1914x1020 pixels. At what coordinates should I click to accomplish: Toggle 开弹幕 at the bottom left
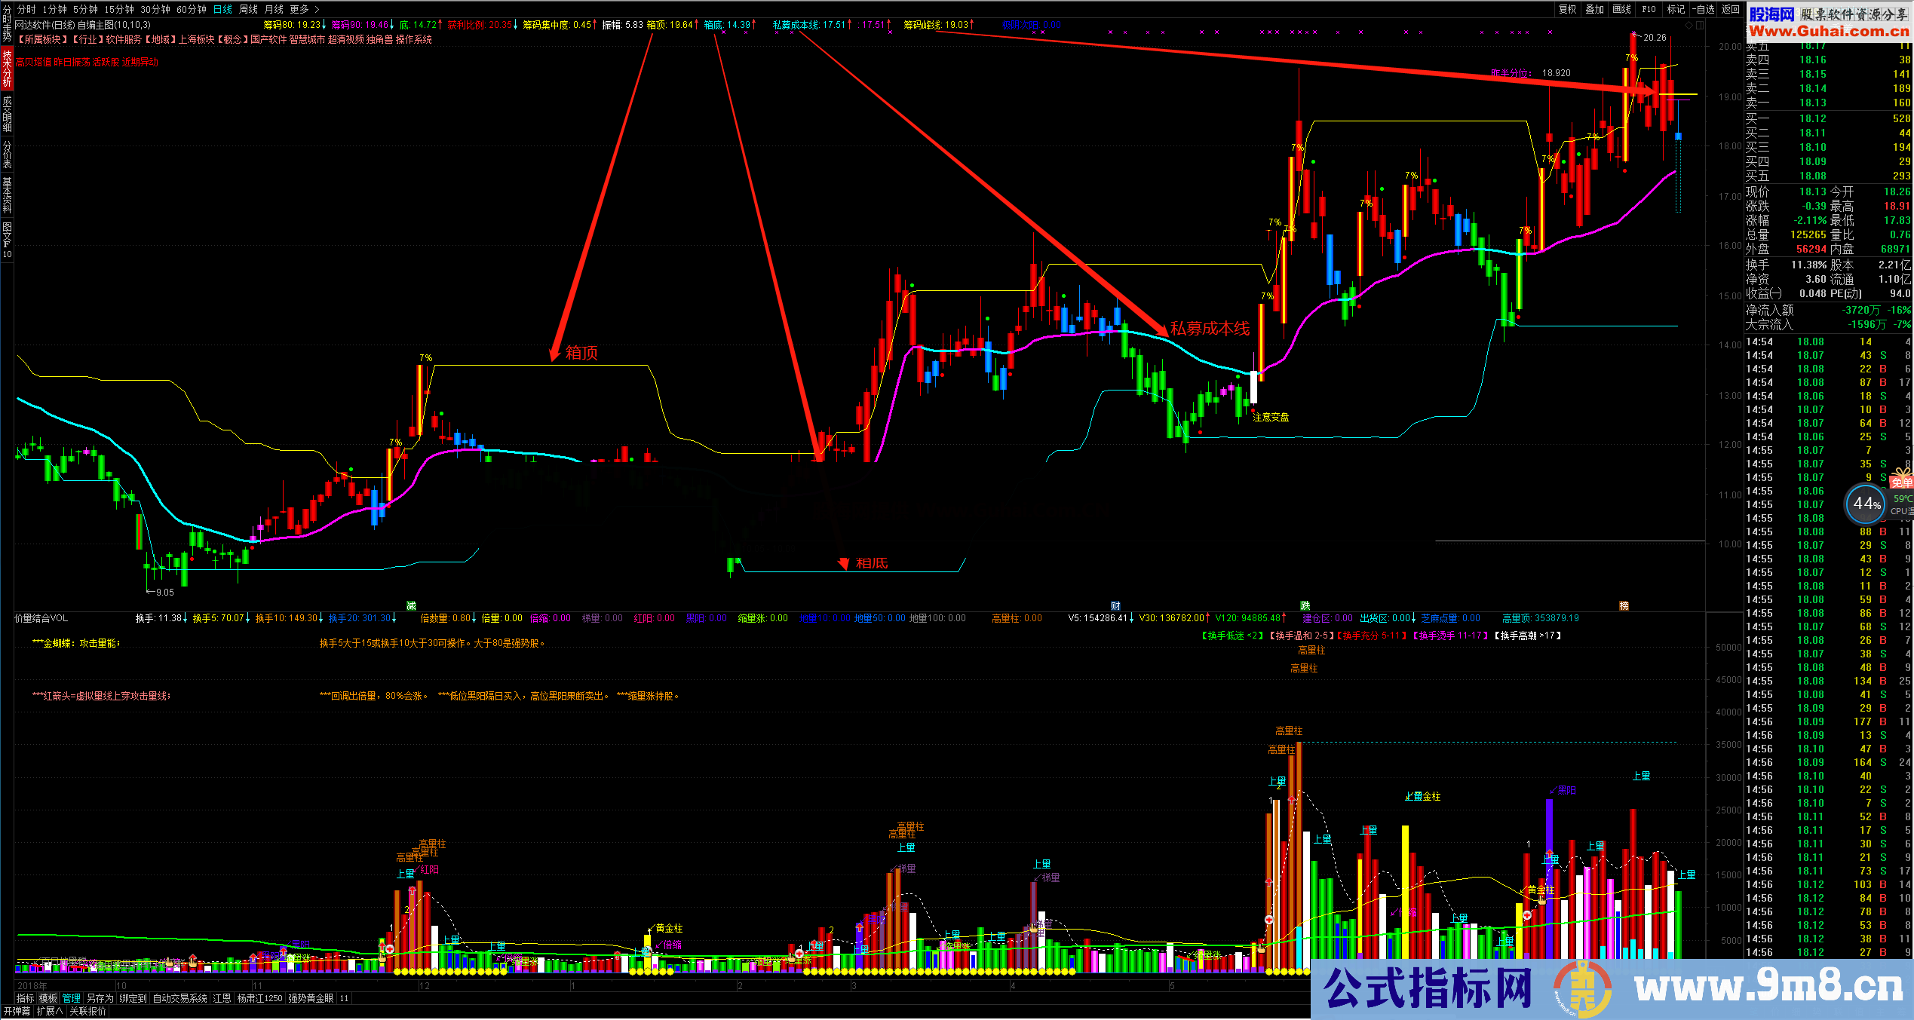tap(17, 1012)
